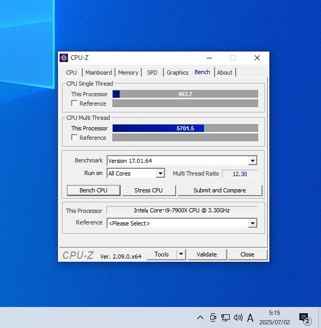Click the Meet Now tray icon
This screenshot has width=321, height=328.
click(213, 317)
